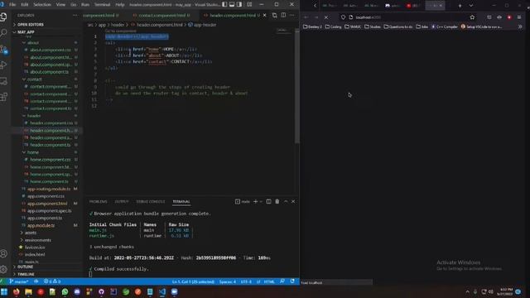Viewport: 530px width, 298px height.
Task: Maximize the terminal panel size
Action: (286, 201)
